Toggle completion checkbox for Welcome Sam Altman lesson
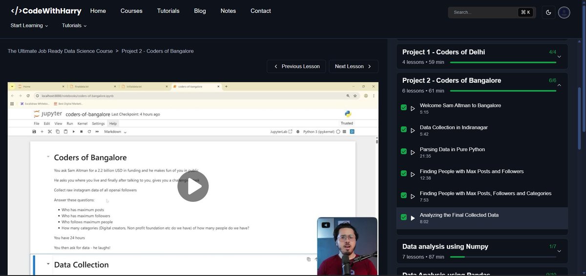This screenshot has height=276, width=586. click(404, 107)
